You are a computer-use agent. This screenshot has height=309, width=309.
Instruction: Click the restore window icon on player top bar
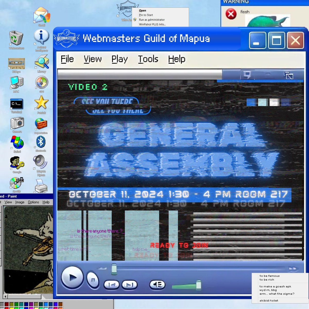[x=288, y=75]
